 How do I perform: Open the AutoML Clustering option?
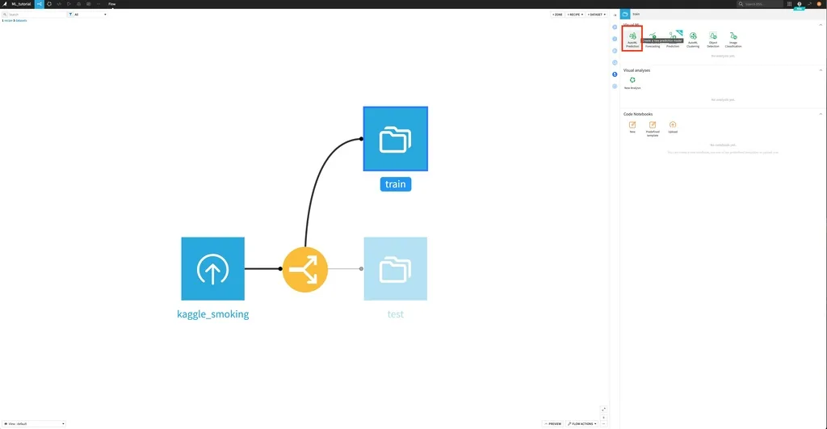[x=692, y=40]
